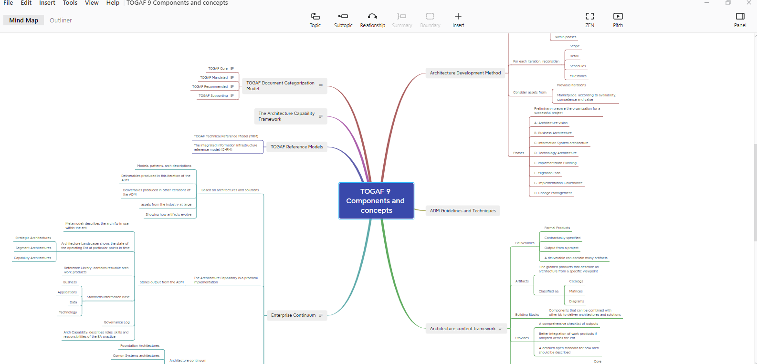Select 'Deliverables' subtopic
The image size is (757, 364).
(x=525, y=243)
